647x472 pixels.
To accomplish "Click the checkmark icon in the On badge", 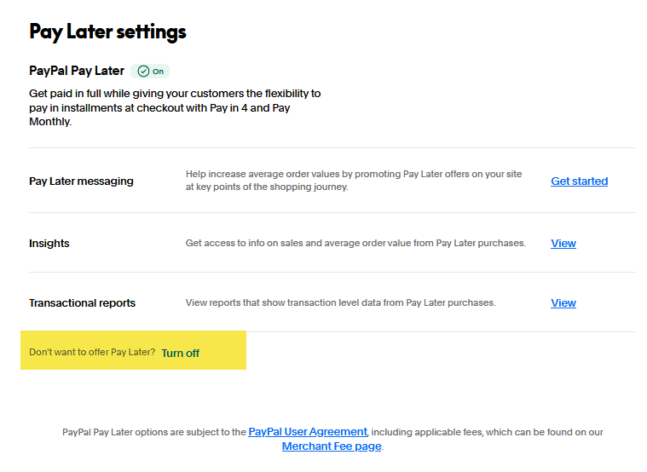I will click(x=143, y=72).
